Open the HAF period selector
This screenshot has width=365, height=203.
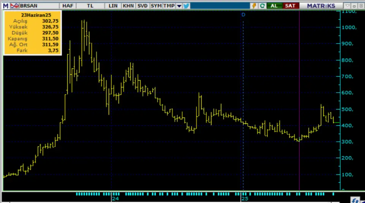(x=68, y=6)
